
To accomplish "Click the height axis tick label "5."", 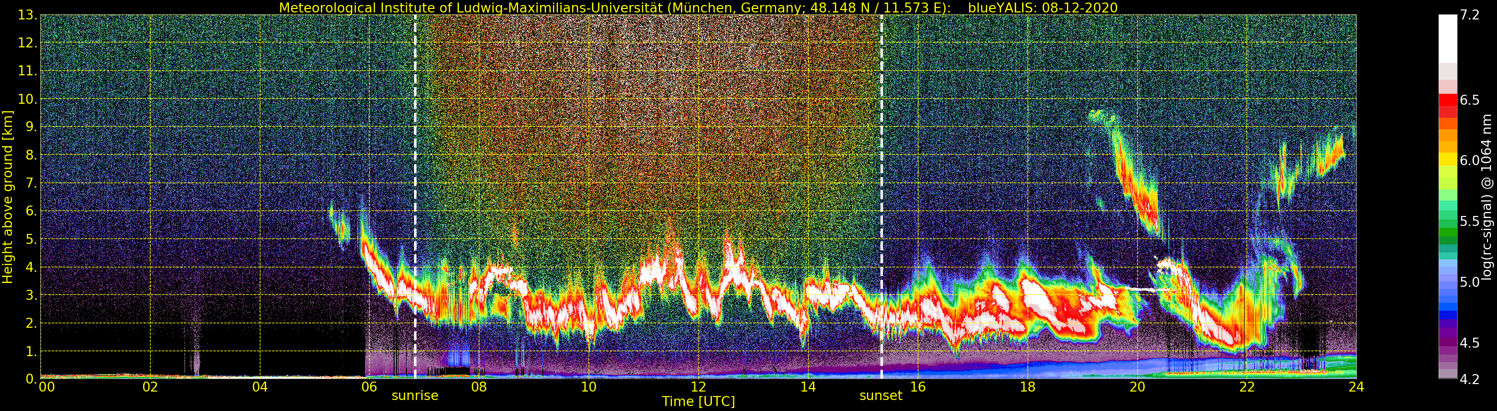I will pos(31,239).
